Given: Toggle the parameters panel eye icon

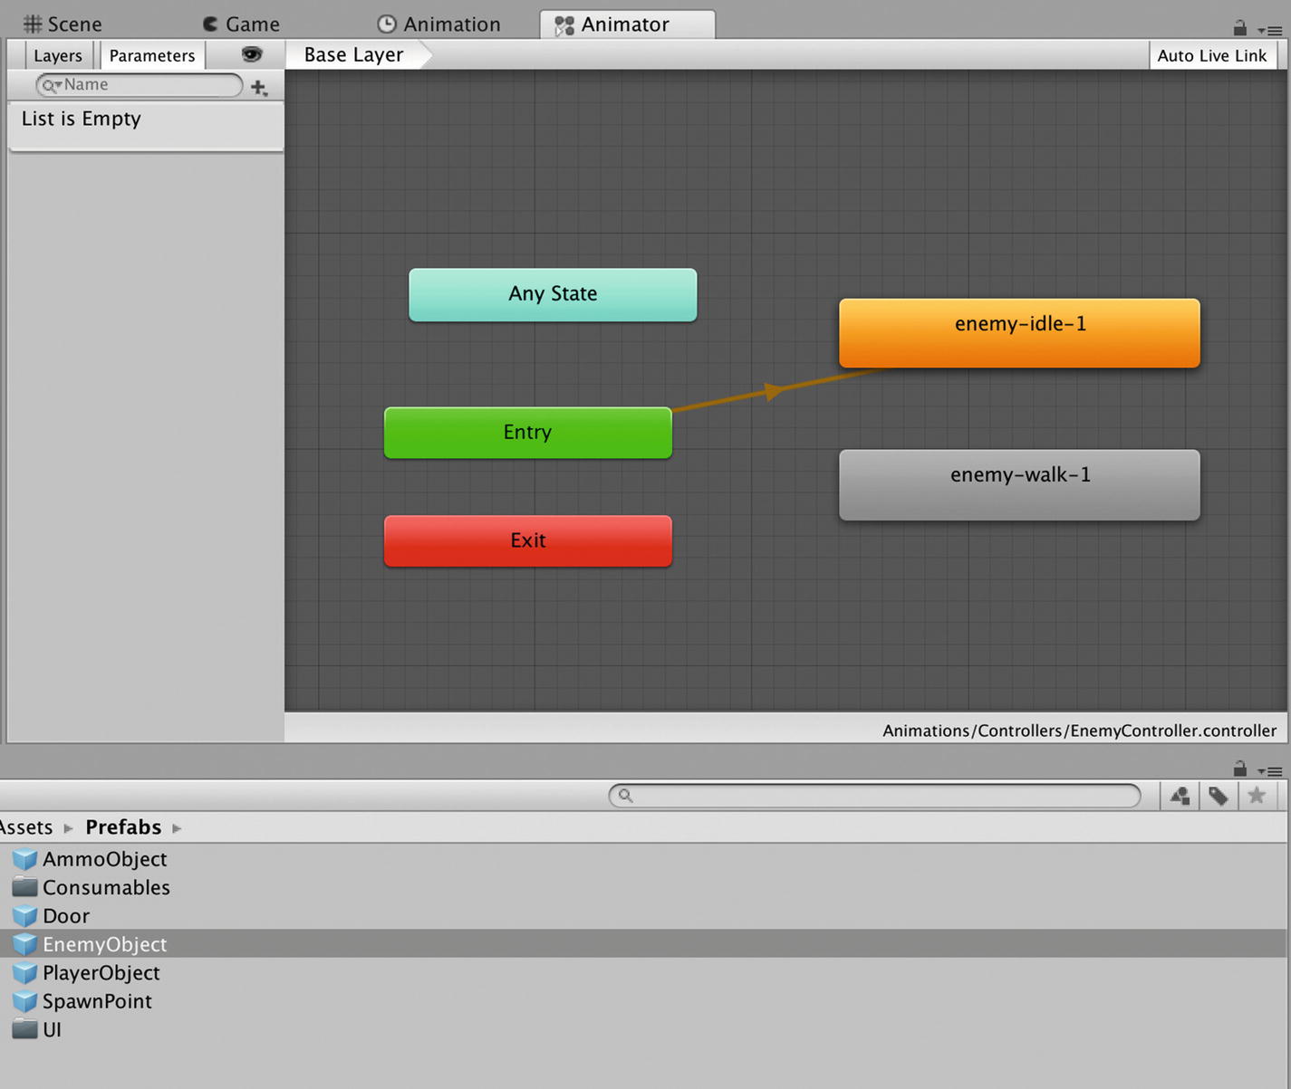Looking at the screenshot, I should tap(252, 55).
